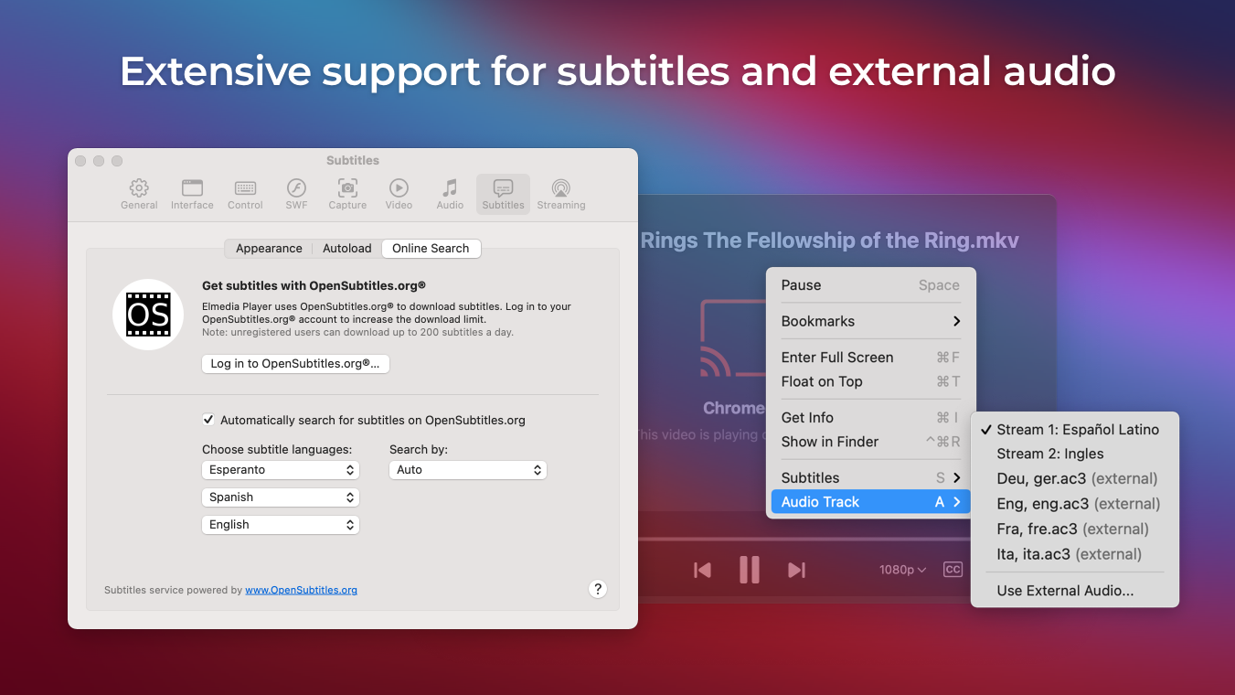Click the player progress bar

tap(804, 539)
